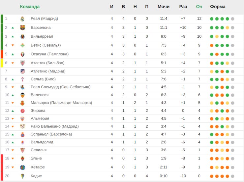Click the Cádiz club crest icon
The height and width of the screenshot is (182, 244).
pyautogui.click(x=22, y=176)
